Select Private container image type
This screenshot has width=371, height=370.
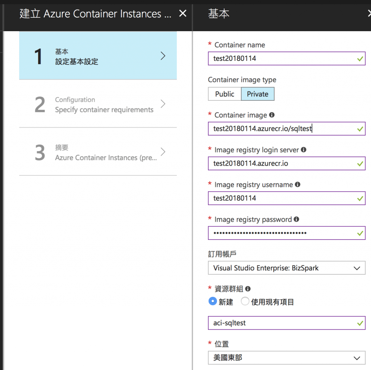258,94
